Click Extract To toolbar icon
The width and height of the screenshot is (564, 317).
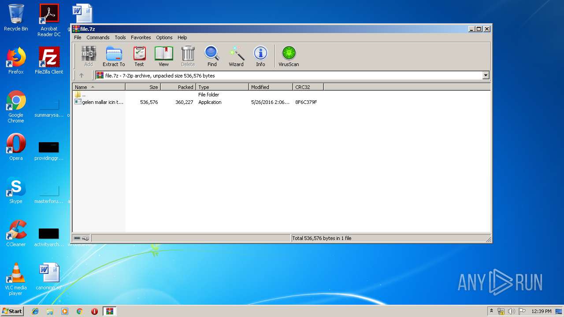coord(114,56)
